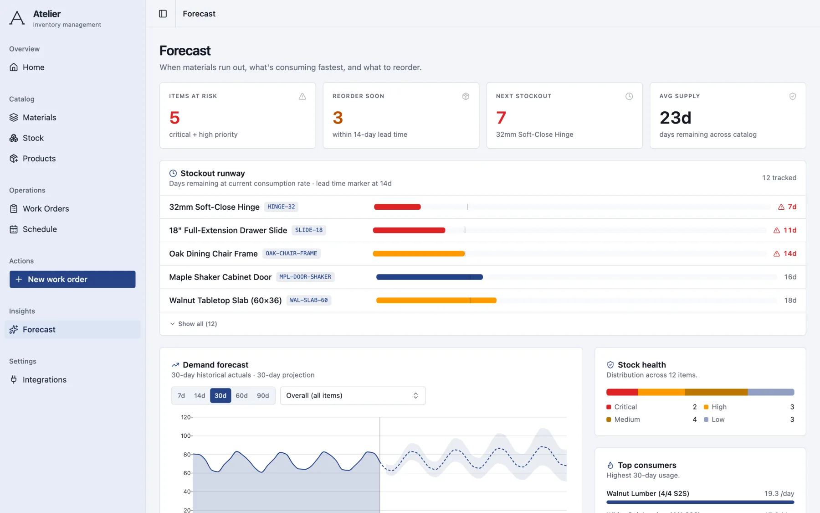Click the High orange legend swatch
Viewport: 820px width, 513px height.
tap(706, 407)
